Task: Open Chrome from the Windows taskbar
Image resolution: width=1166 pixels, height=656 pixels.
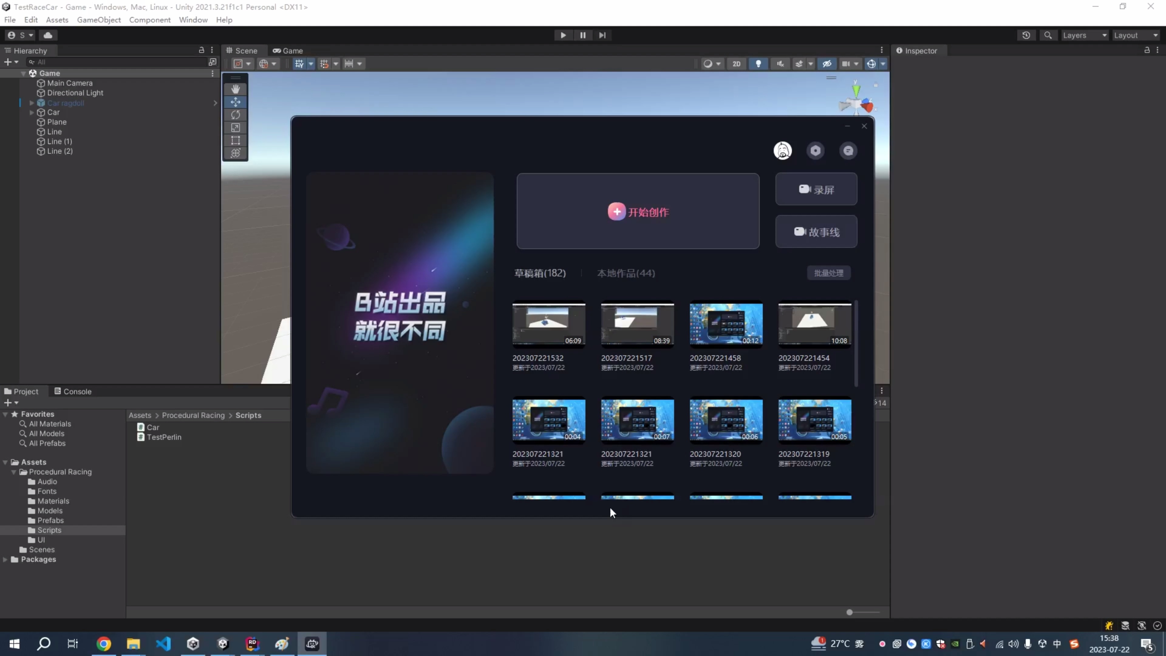Action: coord(104,644)
